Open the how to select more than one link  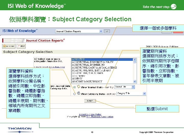pos(49,67)
